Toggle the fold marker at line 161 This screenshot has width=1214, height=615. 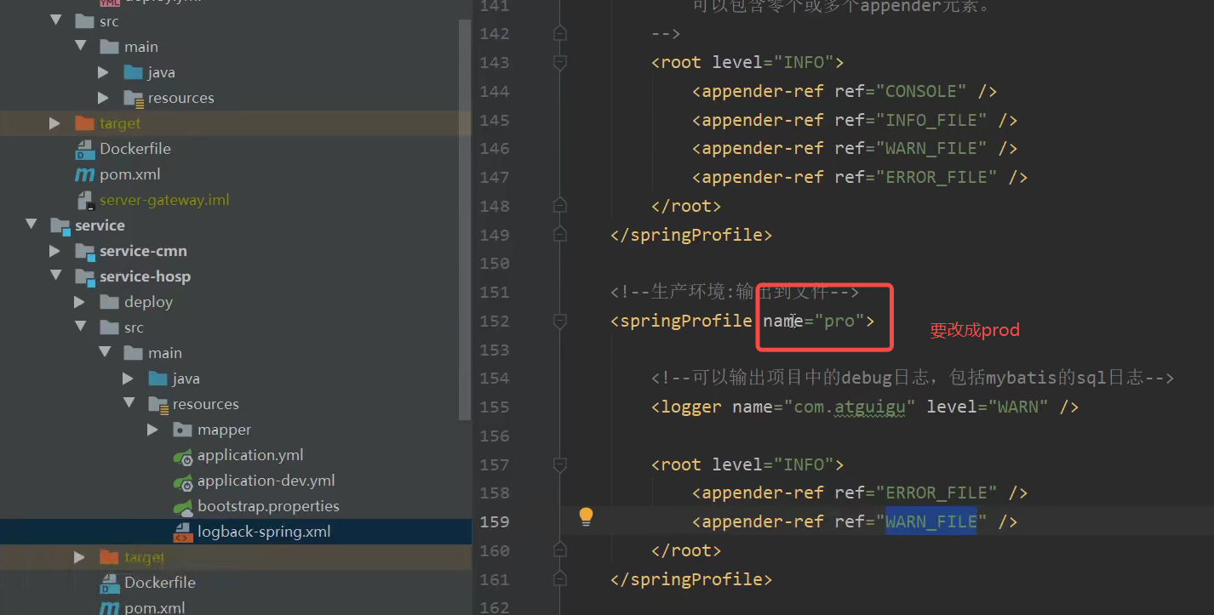click(559, 579)
